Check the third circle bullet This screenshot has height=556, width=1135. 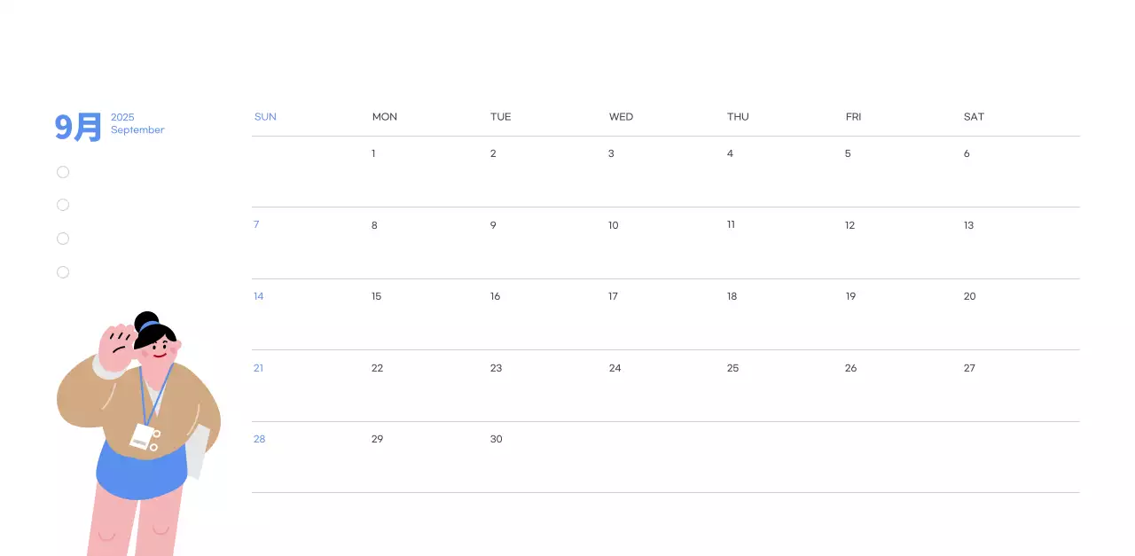63,239
